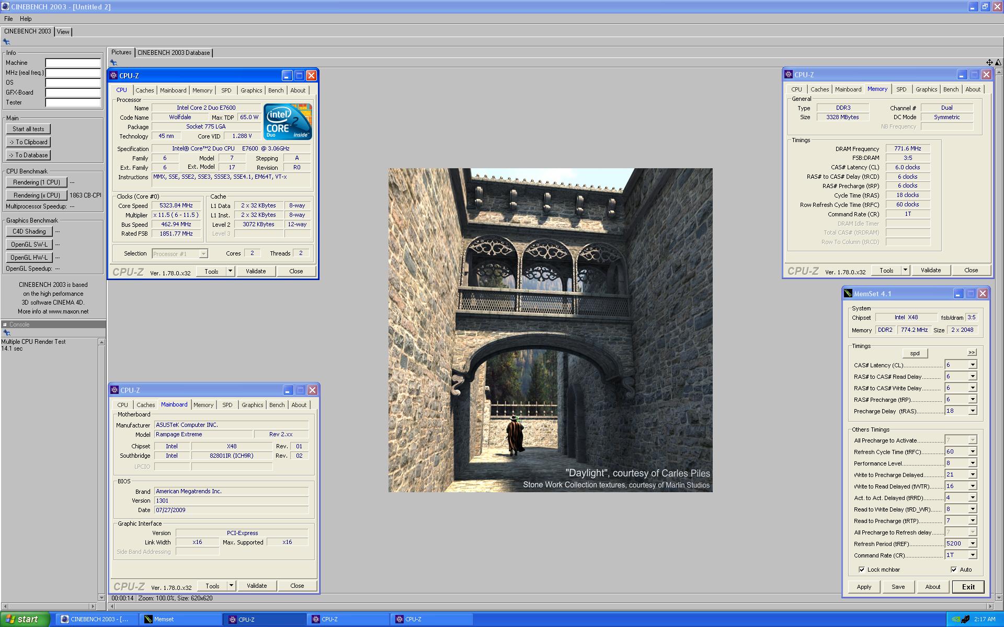This screenshot has height=627, width=1004.
Task: Click the move-view cross arrows icon in Pictures panel
Action: pos(989,63)
